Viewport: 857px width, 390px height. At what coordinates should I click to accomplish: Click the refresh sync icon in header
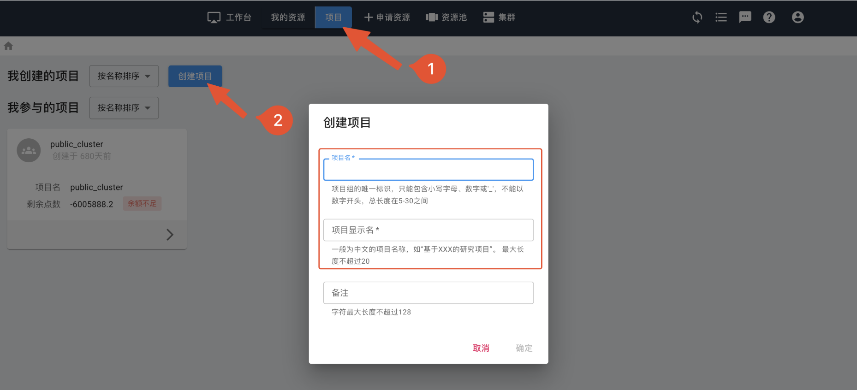click(x=697, y=18)
